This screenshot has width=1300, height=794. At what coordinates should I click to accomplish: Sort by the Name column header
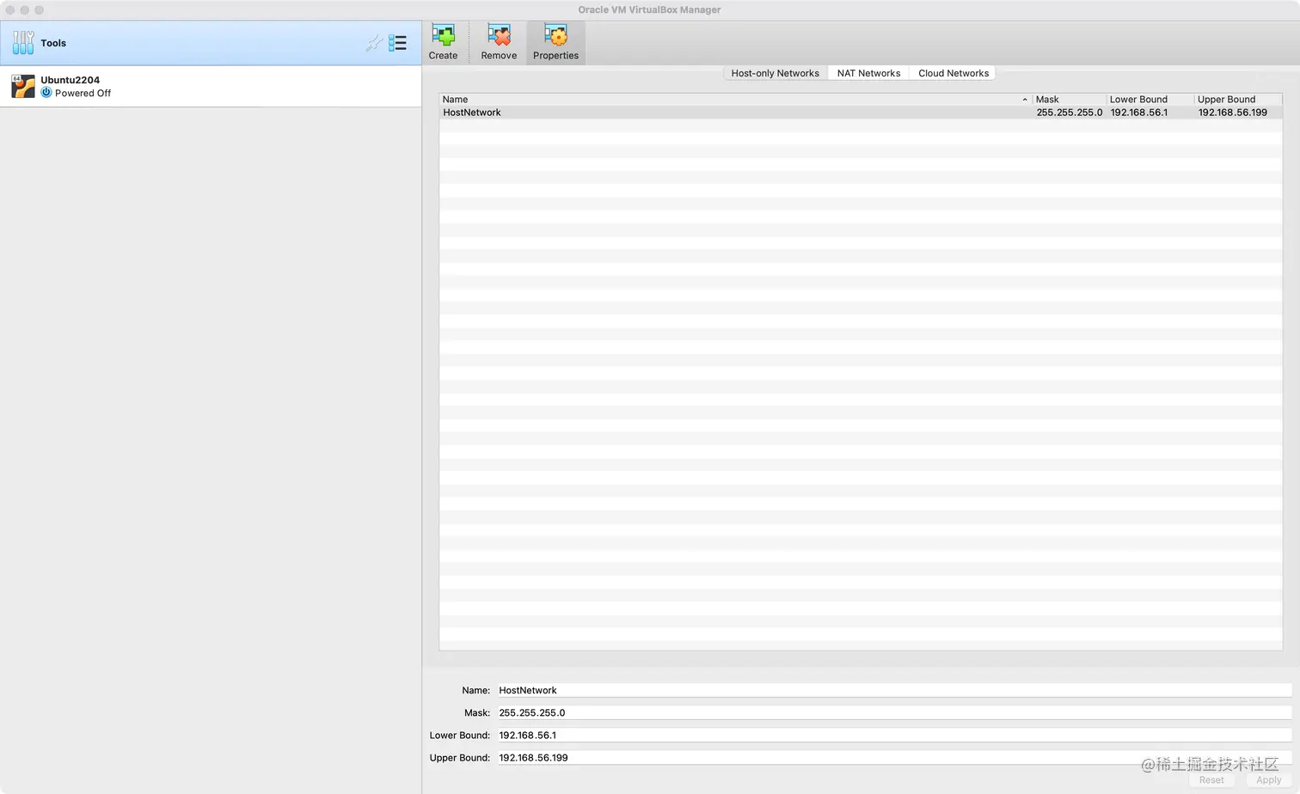point(735,100)
